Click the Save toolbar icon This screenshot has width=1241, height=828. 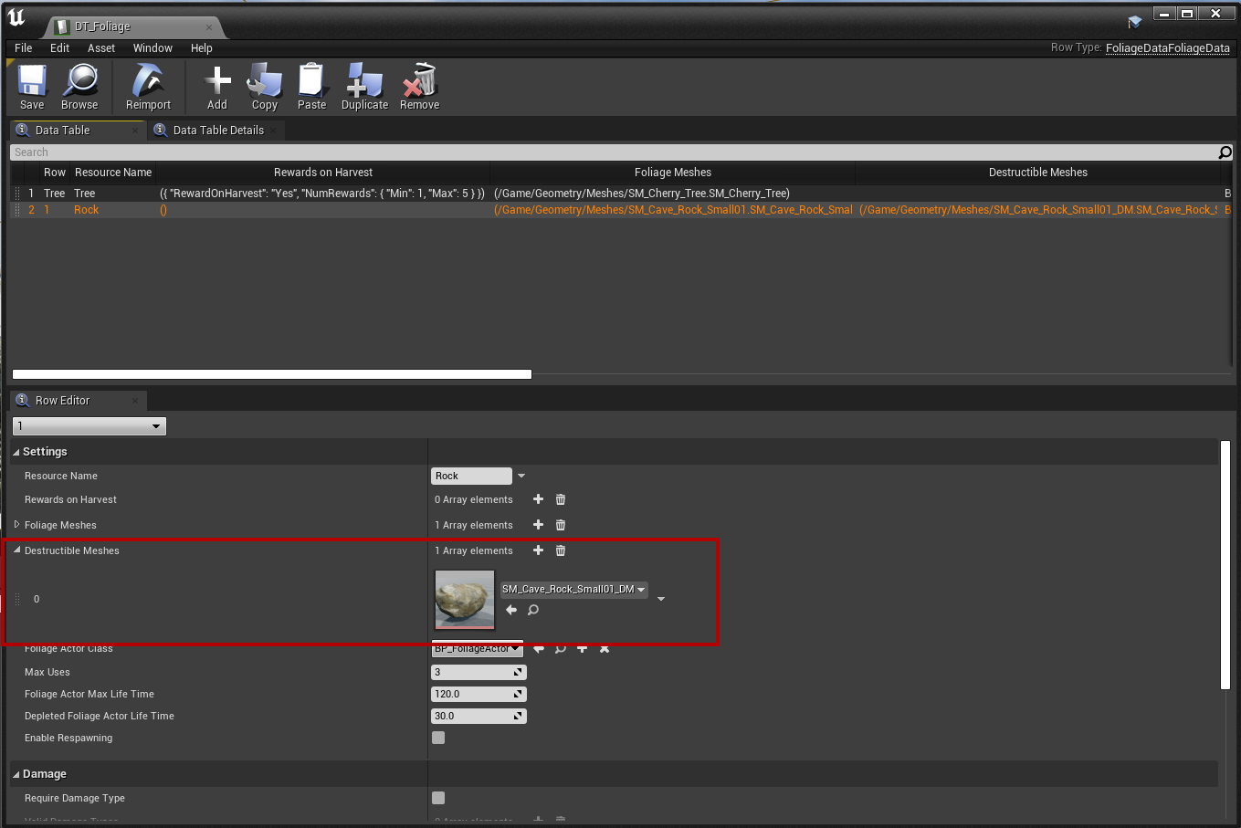(32, 87)
